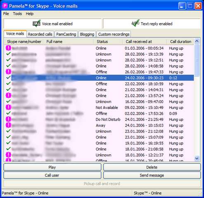Open the Help menu
Image resolution: width=204 pixels, height=198 pixels.
30,14
